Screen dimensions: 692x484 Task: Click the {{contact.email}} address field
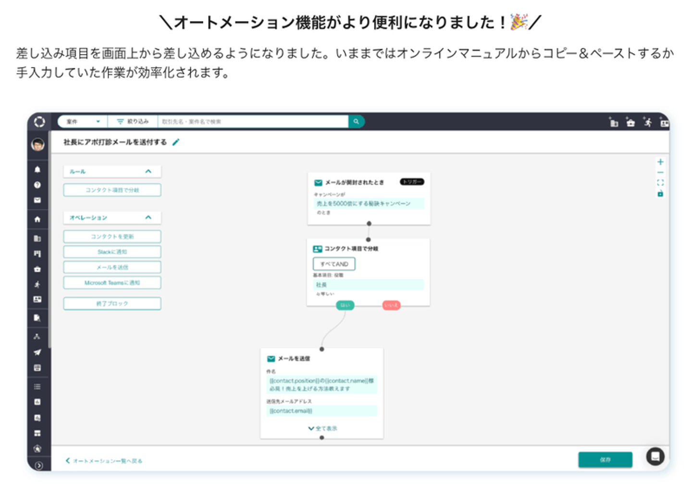[321, 411]
